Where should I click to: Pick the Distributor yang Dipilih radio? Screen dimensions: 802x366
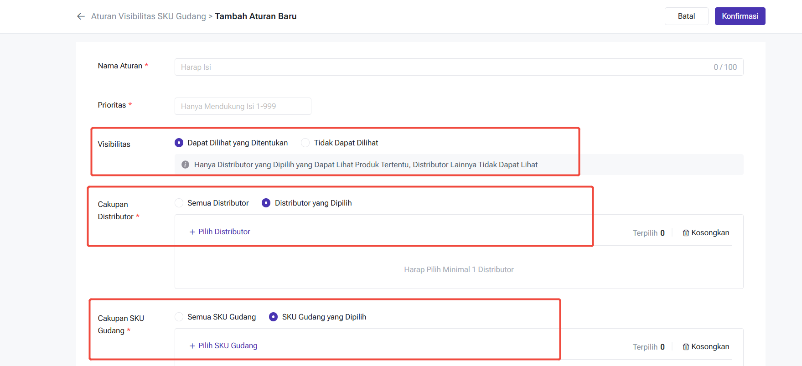266,203
